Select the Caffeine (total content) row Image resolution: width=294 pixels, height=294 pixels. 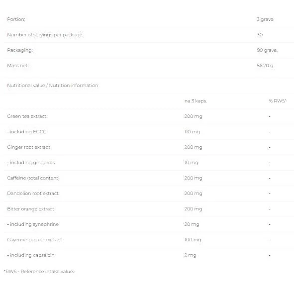click(147, 178)
